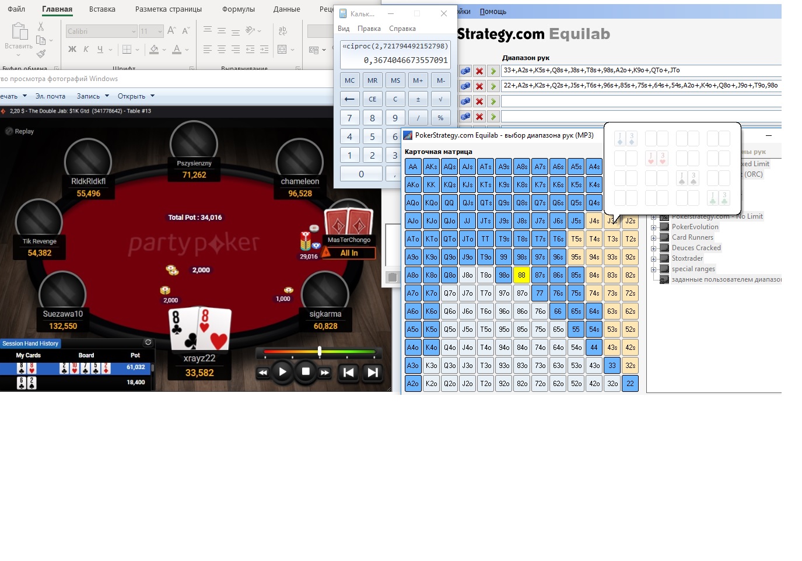Click the square root button in Calculator
Screen dimensions: 802x561
[440, 99]
